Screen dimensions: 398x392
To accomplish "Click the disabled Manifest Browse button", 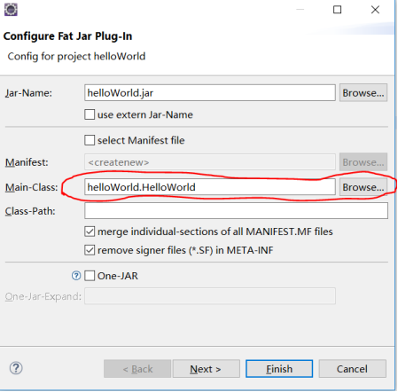I will (x=363, y=162).
